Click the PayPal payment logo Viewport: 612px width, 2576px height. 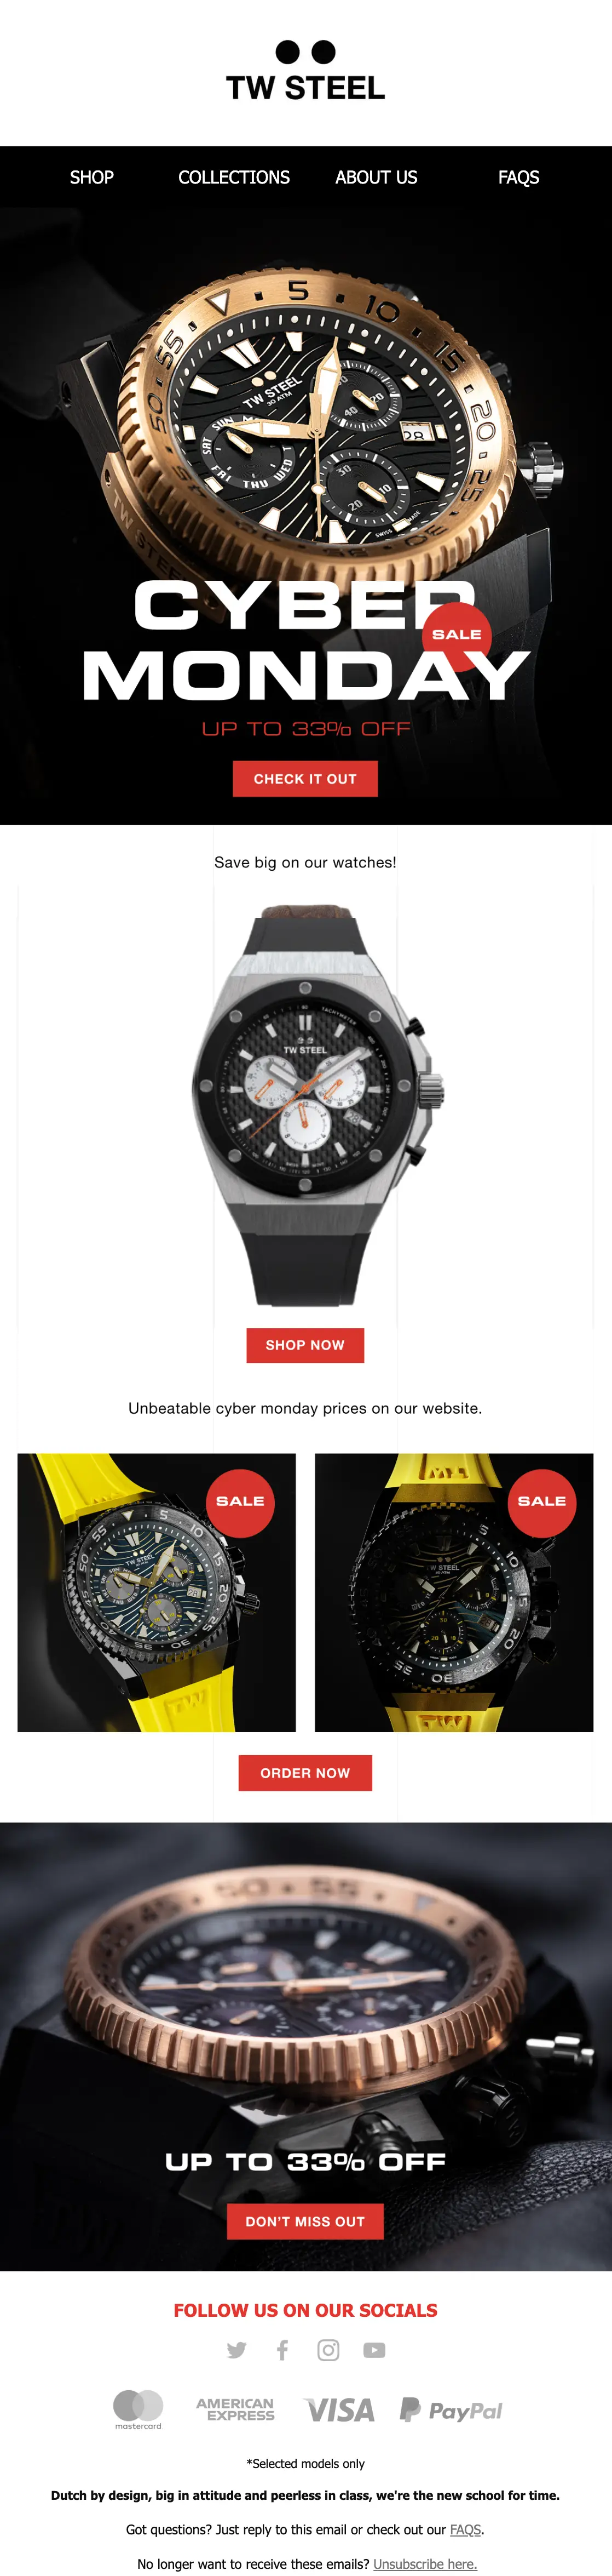tap(451, 2410)
